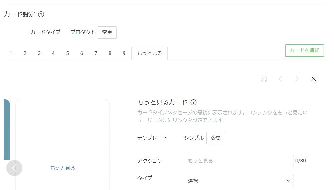Click the アクション label
This screenshot has width=334, height=190.
click(150, 161)
